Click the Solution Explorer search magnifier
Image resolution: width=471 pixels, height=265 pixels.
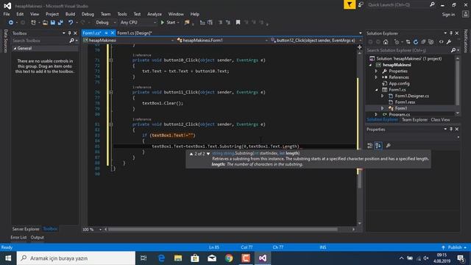[x=453, y=50]
